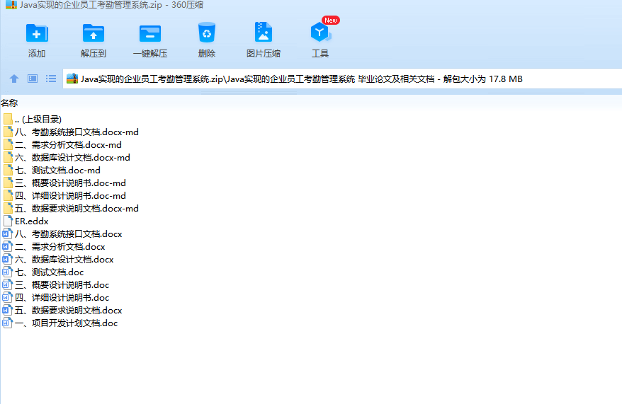The height and width of the screenshot is (404, 622).
Task: Click folder icon beside 八、考勤系统接口文档.docx-md
Action: (x=8, y=132)
